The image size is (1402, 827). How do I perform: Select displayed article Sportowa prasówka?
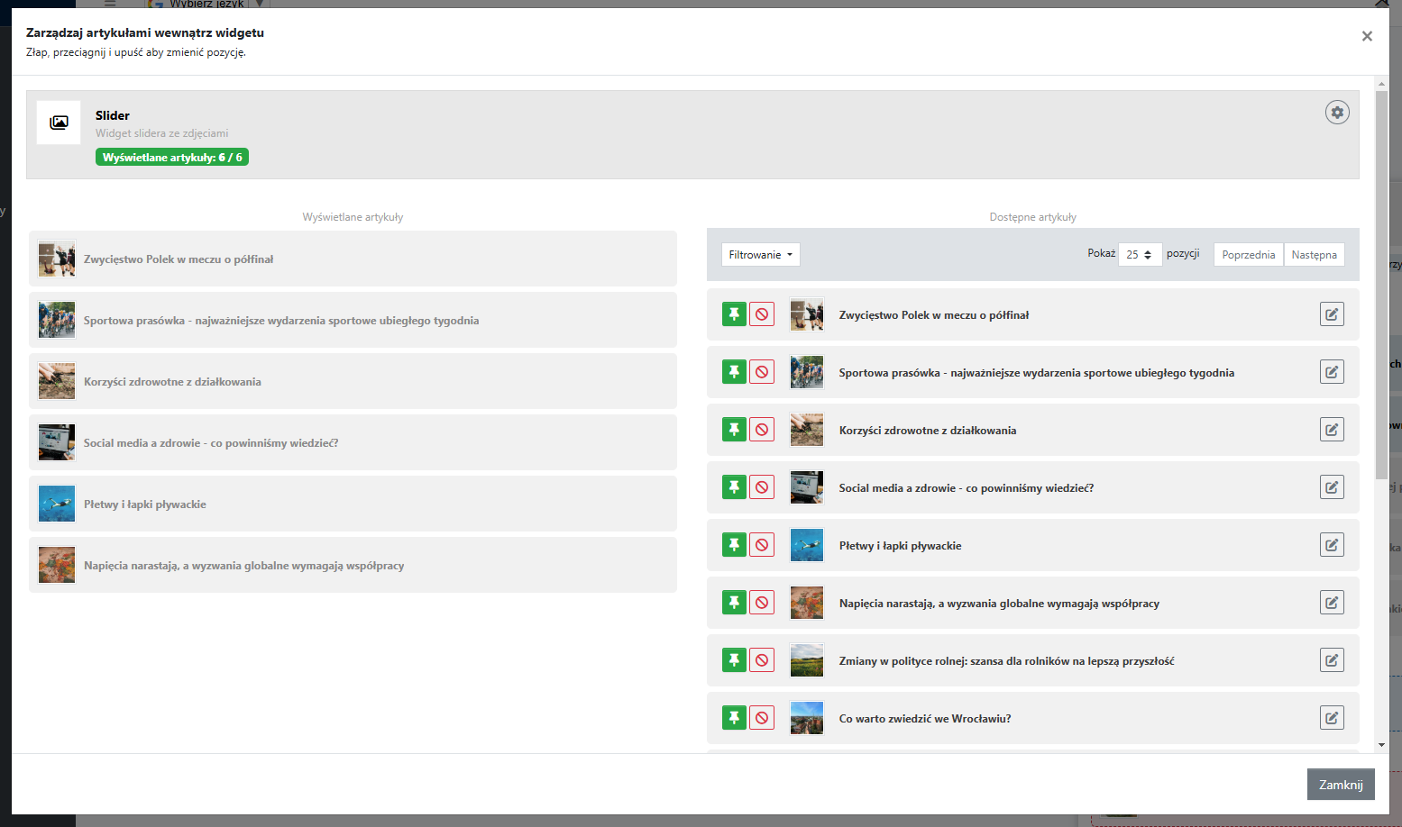point(353,321)
